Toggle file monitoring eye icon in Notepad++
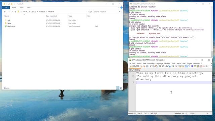This screenshot has width=215, height=121. tap(207, 66)
